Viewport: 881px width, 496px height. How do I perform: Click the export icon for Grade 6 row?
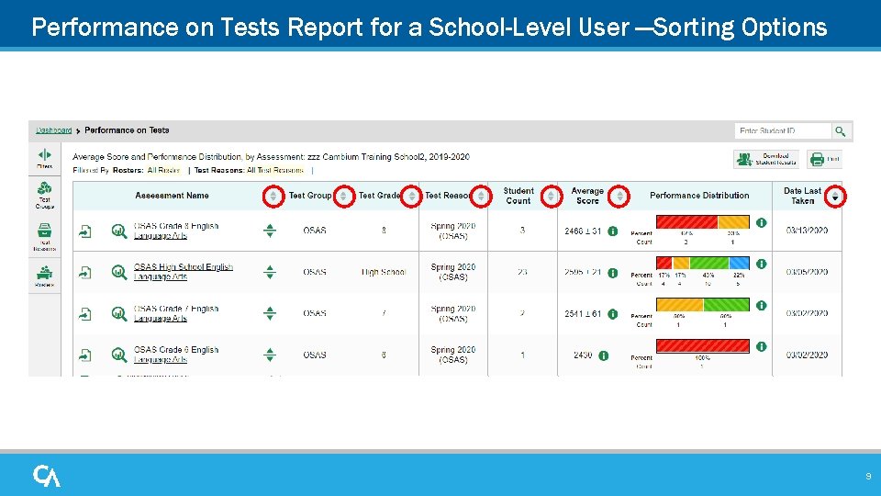coord(84,355)
